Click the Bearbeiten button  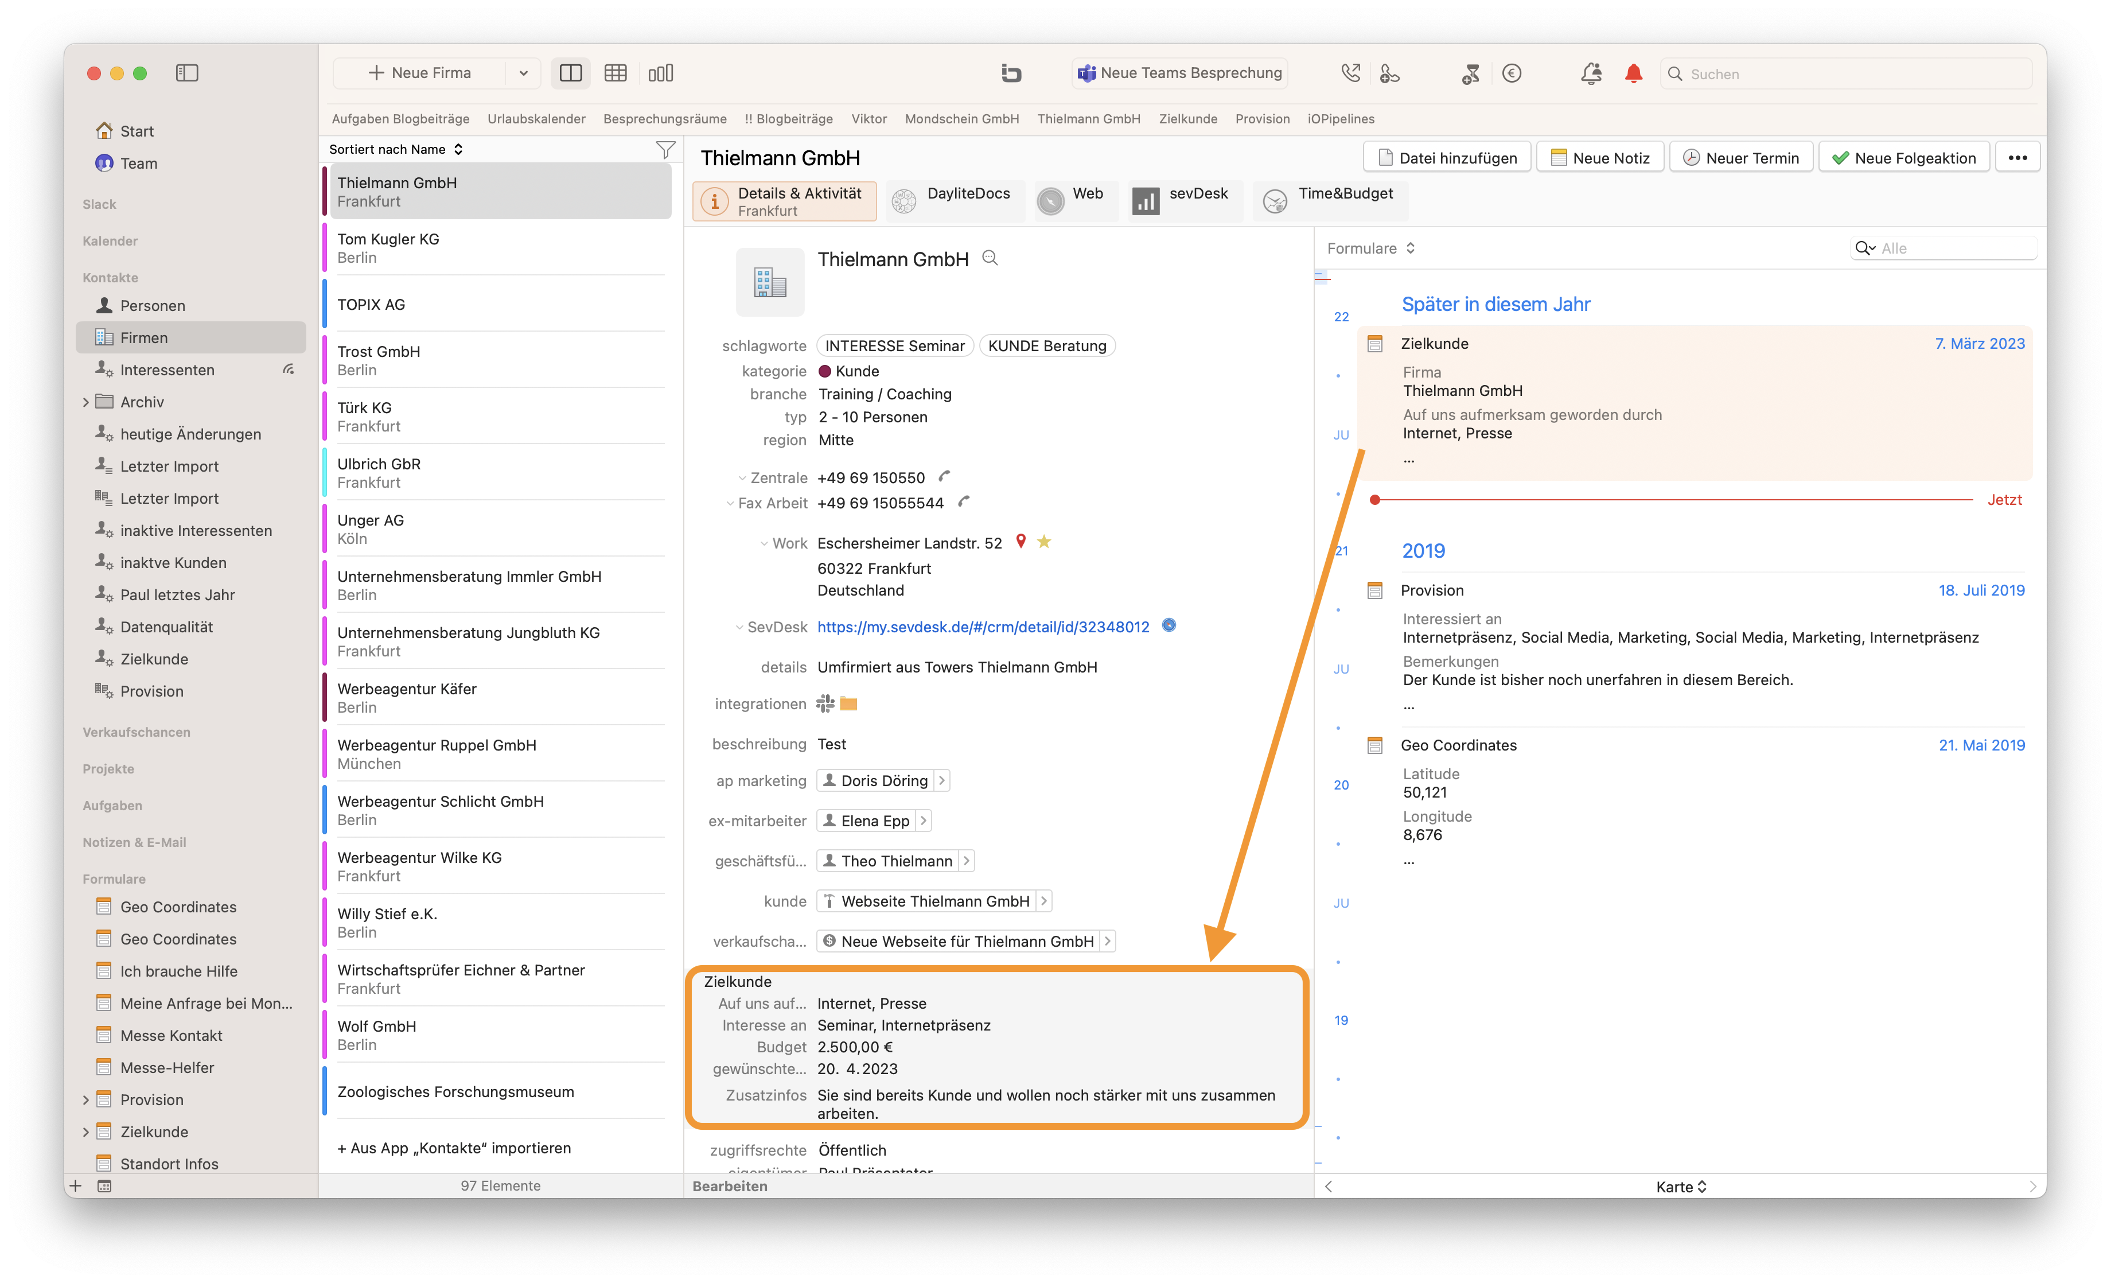click(x=729, y=1186)
